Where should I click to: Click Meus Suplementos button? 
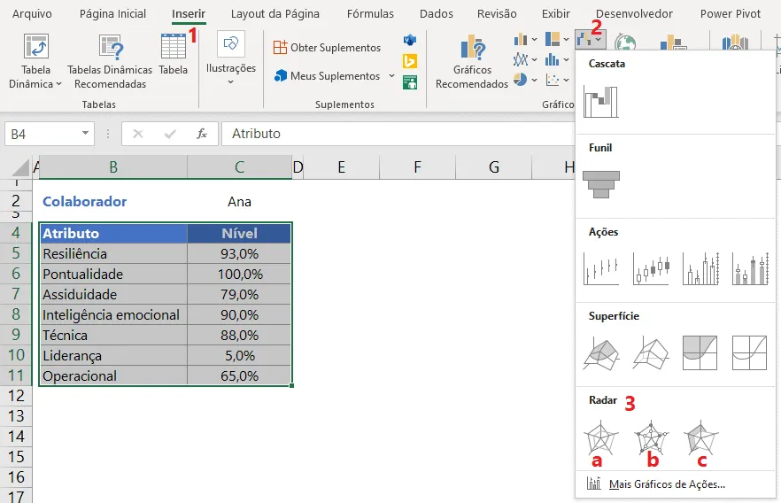point(329,75)
